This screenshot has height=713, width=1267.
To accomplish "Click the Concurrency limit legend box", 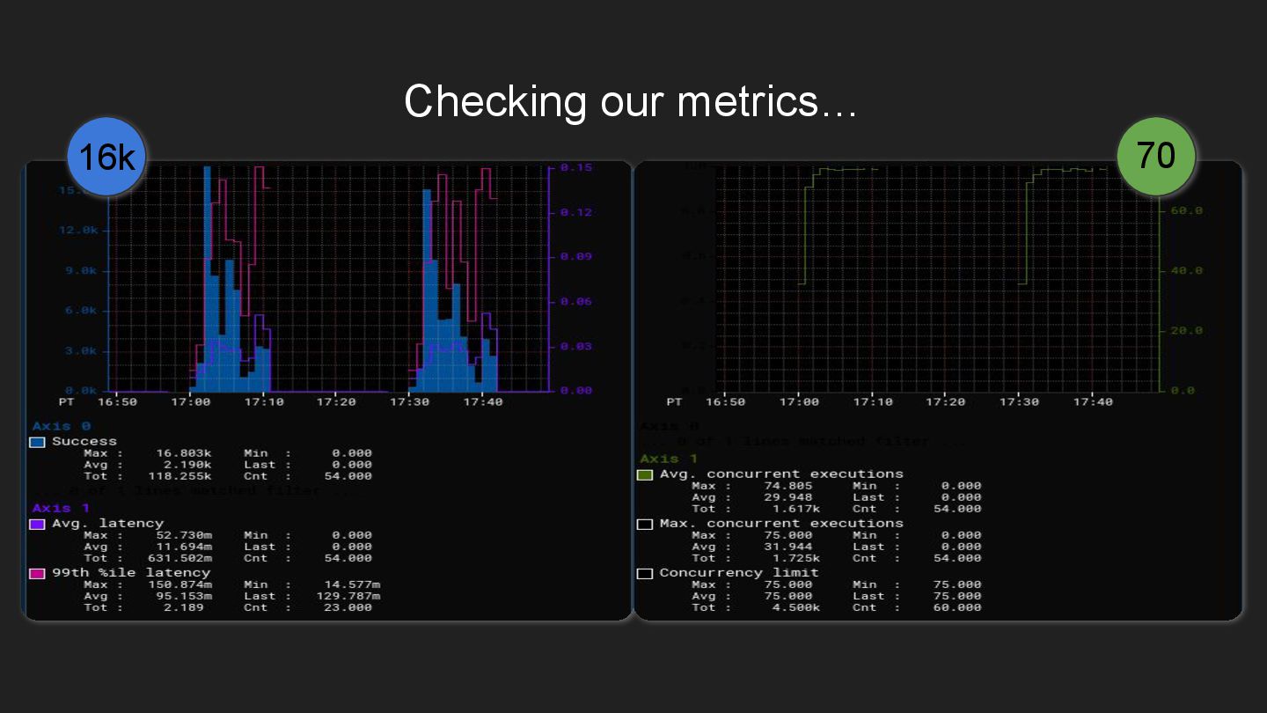I will 644,573.
